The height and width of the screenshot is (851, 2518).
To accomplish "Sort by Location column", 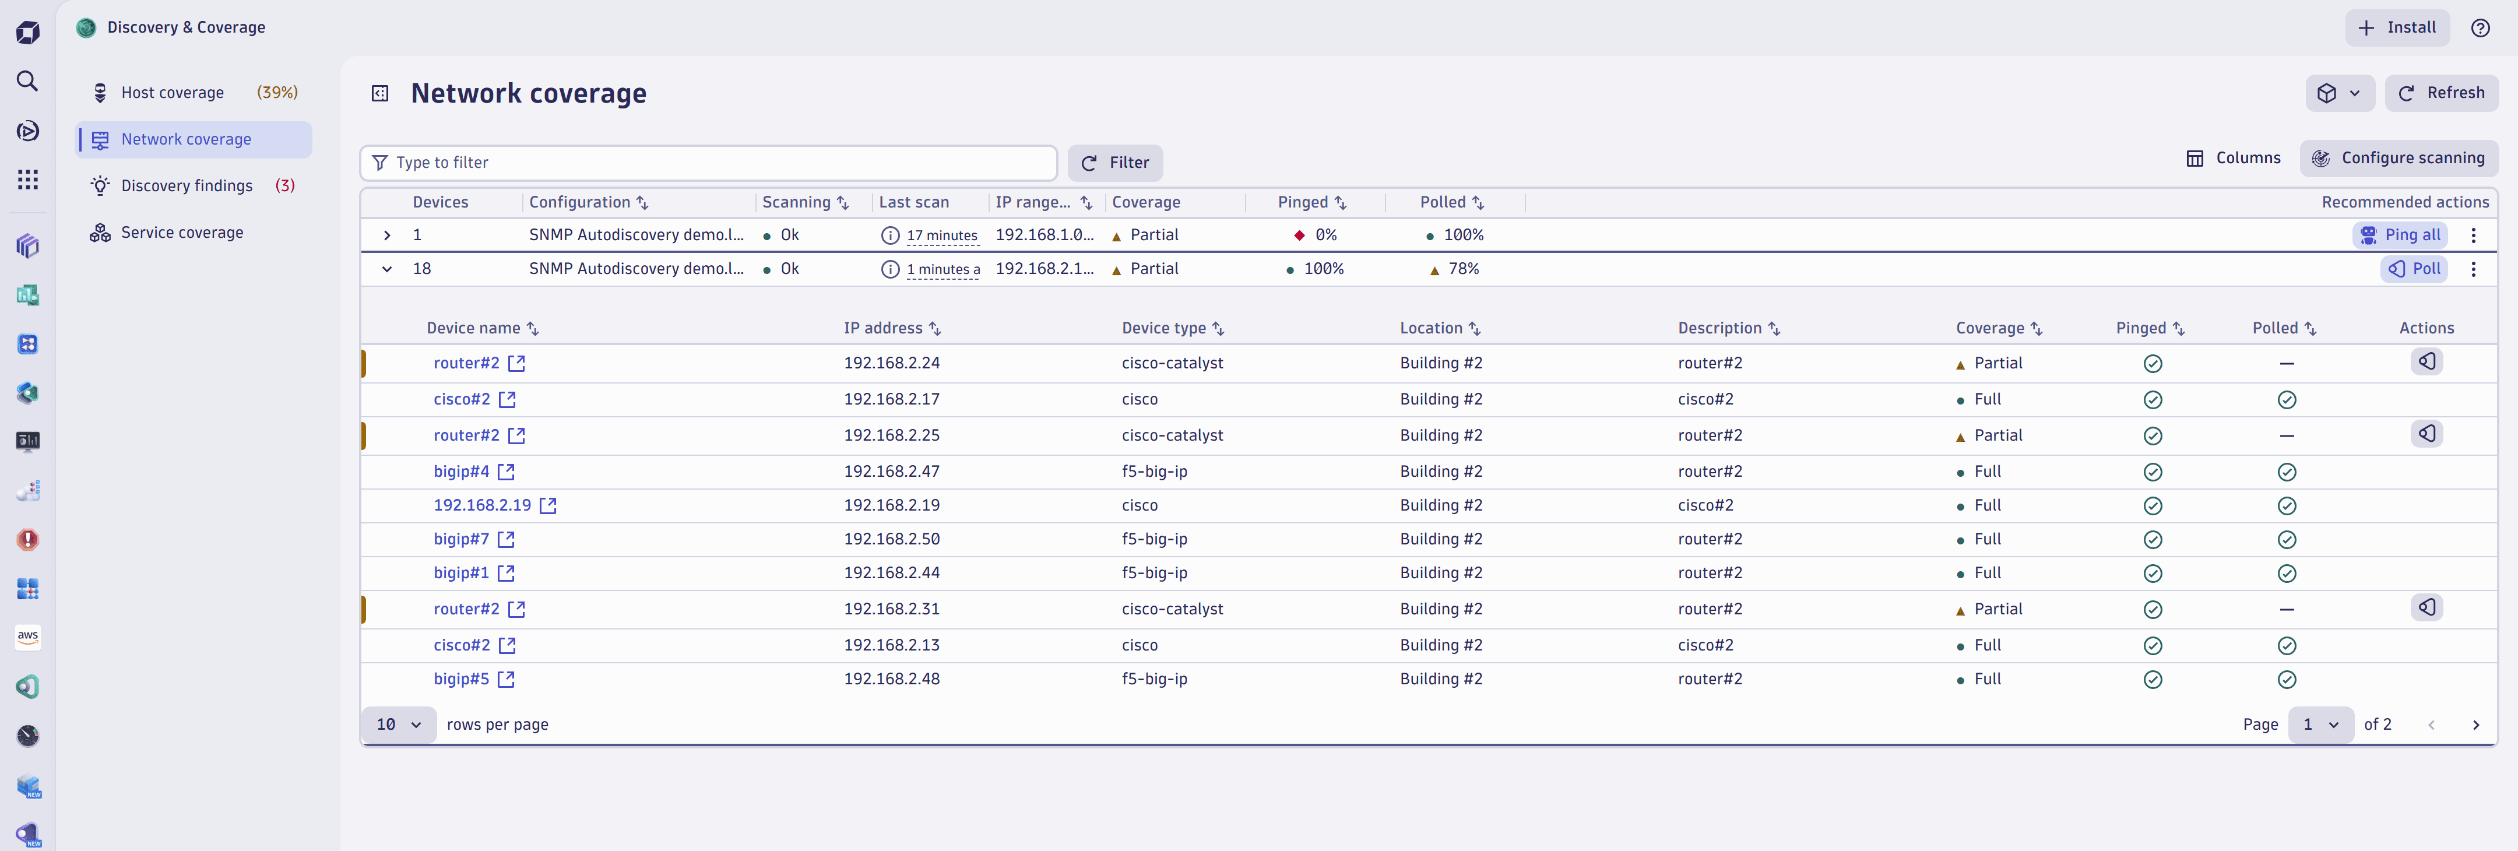I will 1474,329.
